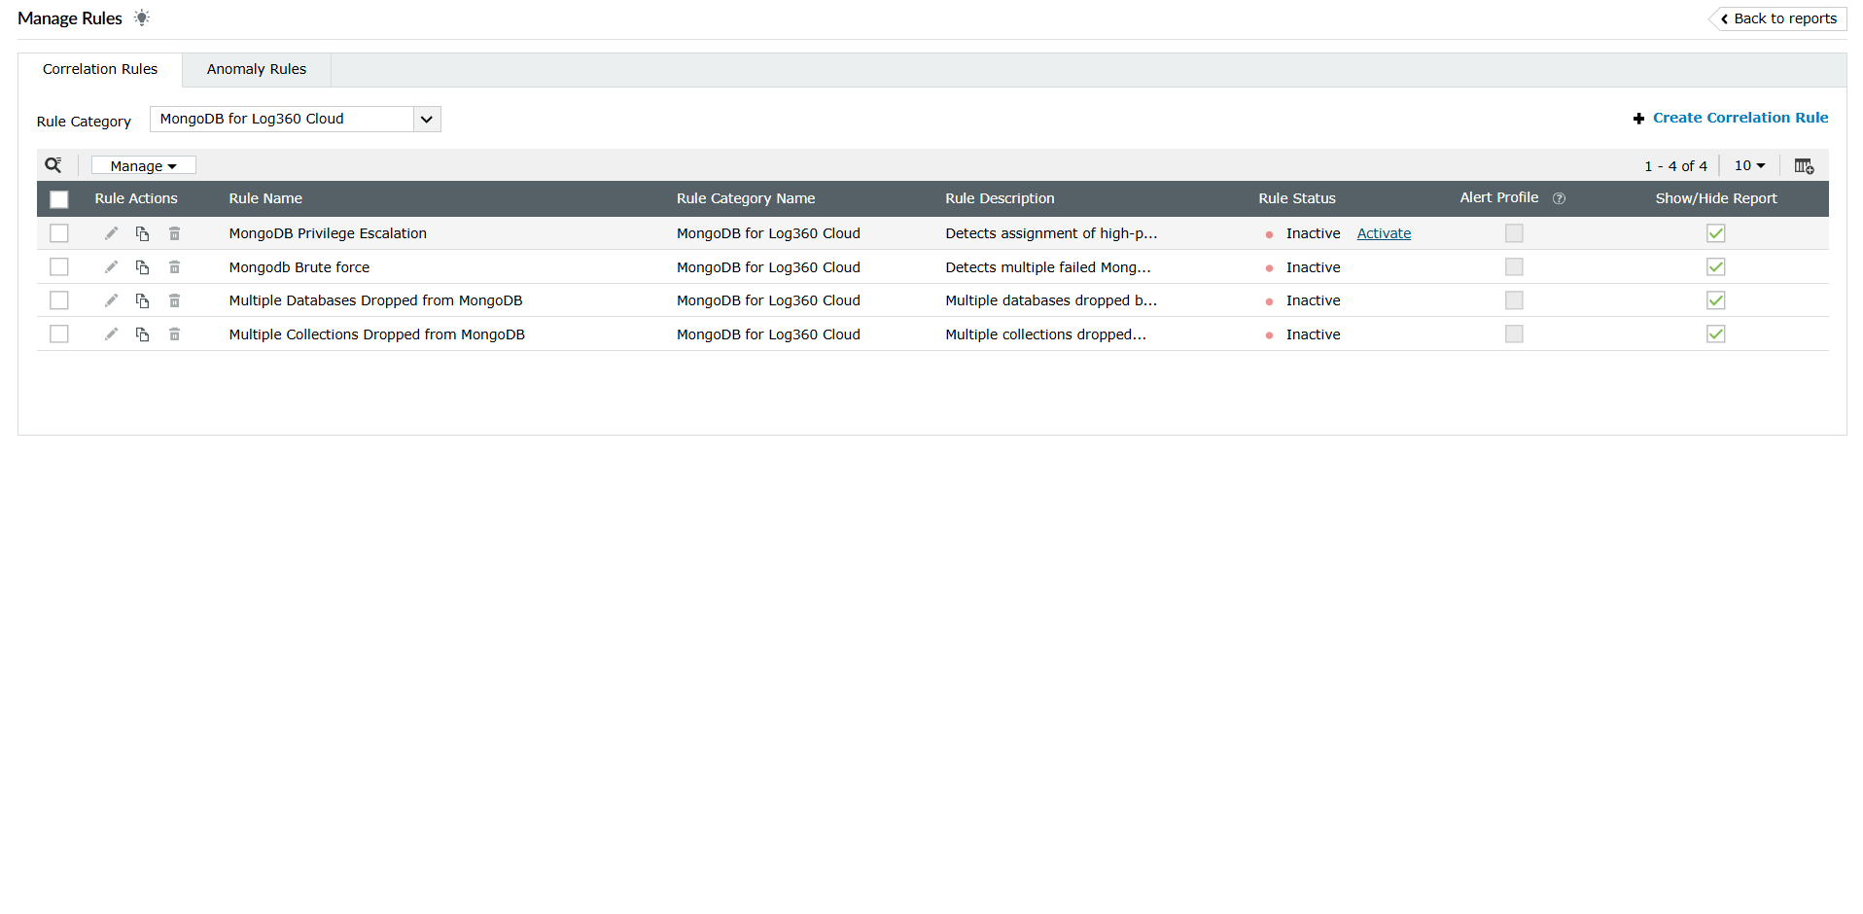
Task: Click description 'Detects assignment of high-p...'
Action: click(1051, 233)
